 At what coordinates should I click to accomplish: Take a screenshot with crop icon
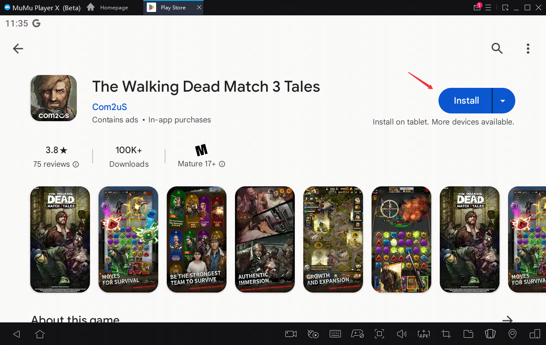click(x=446, y=334)
